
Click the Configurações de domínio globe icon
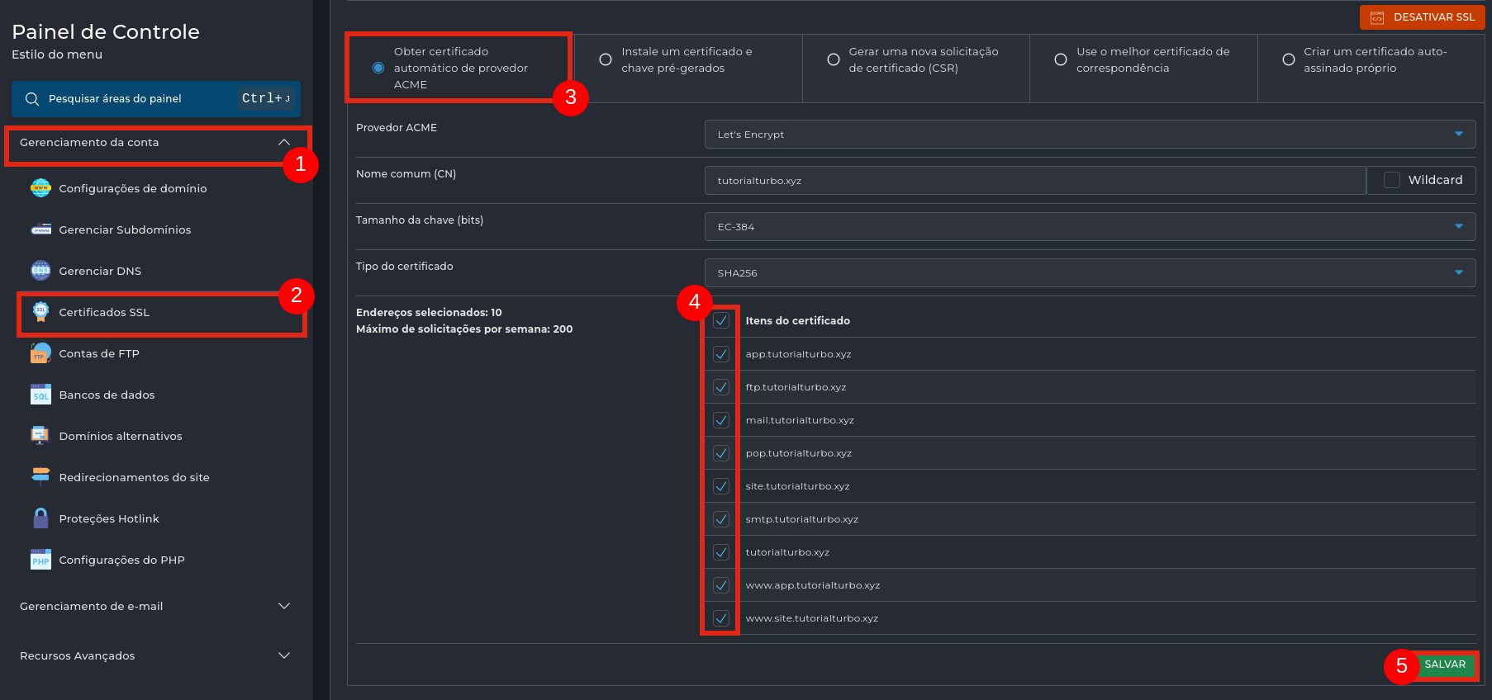(x=40, y=188)
